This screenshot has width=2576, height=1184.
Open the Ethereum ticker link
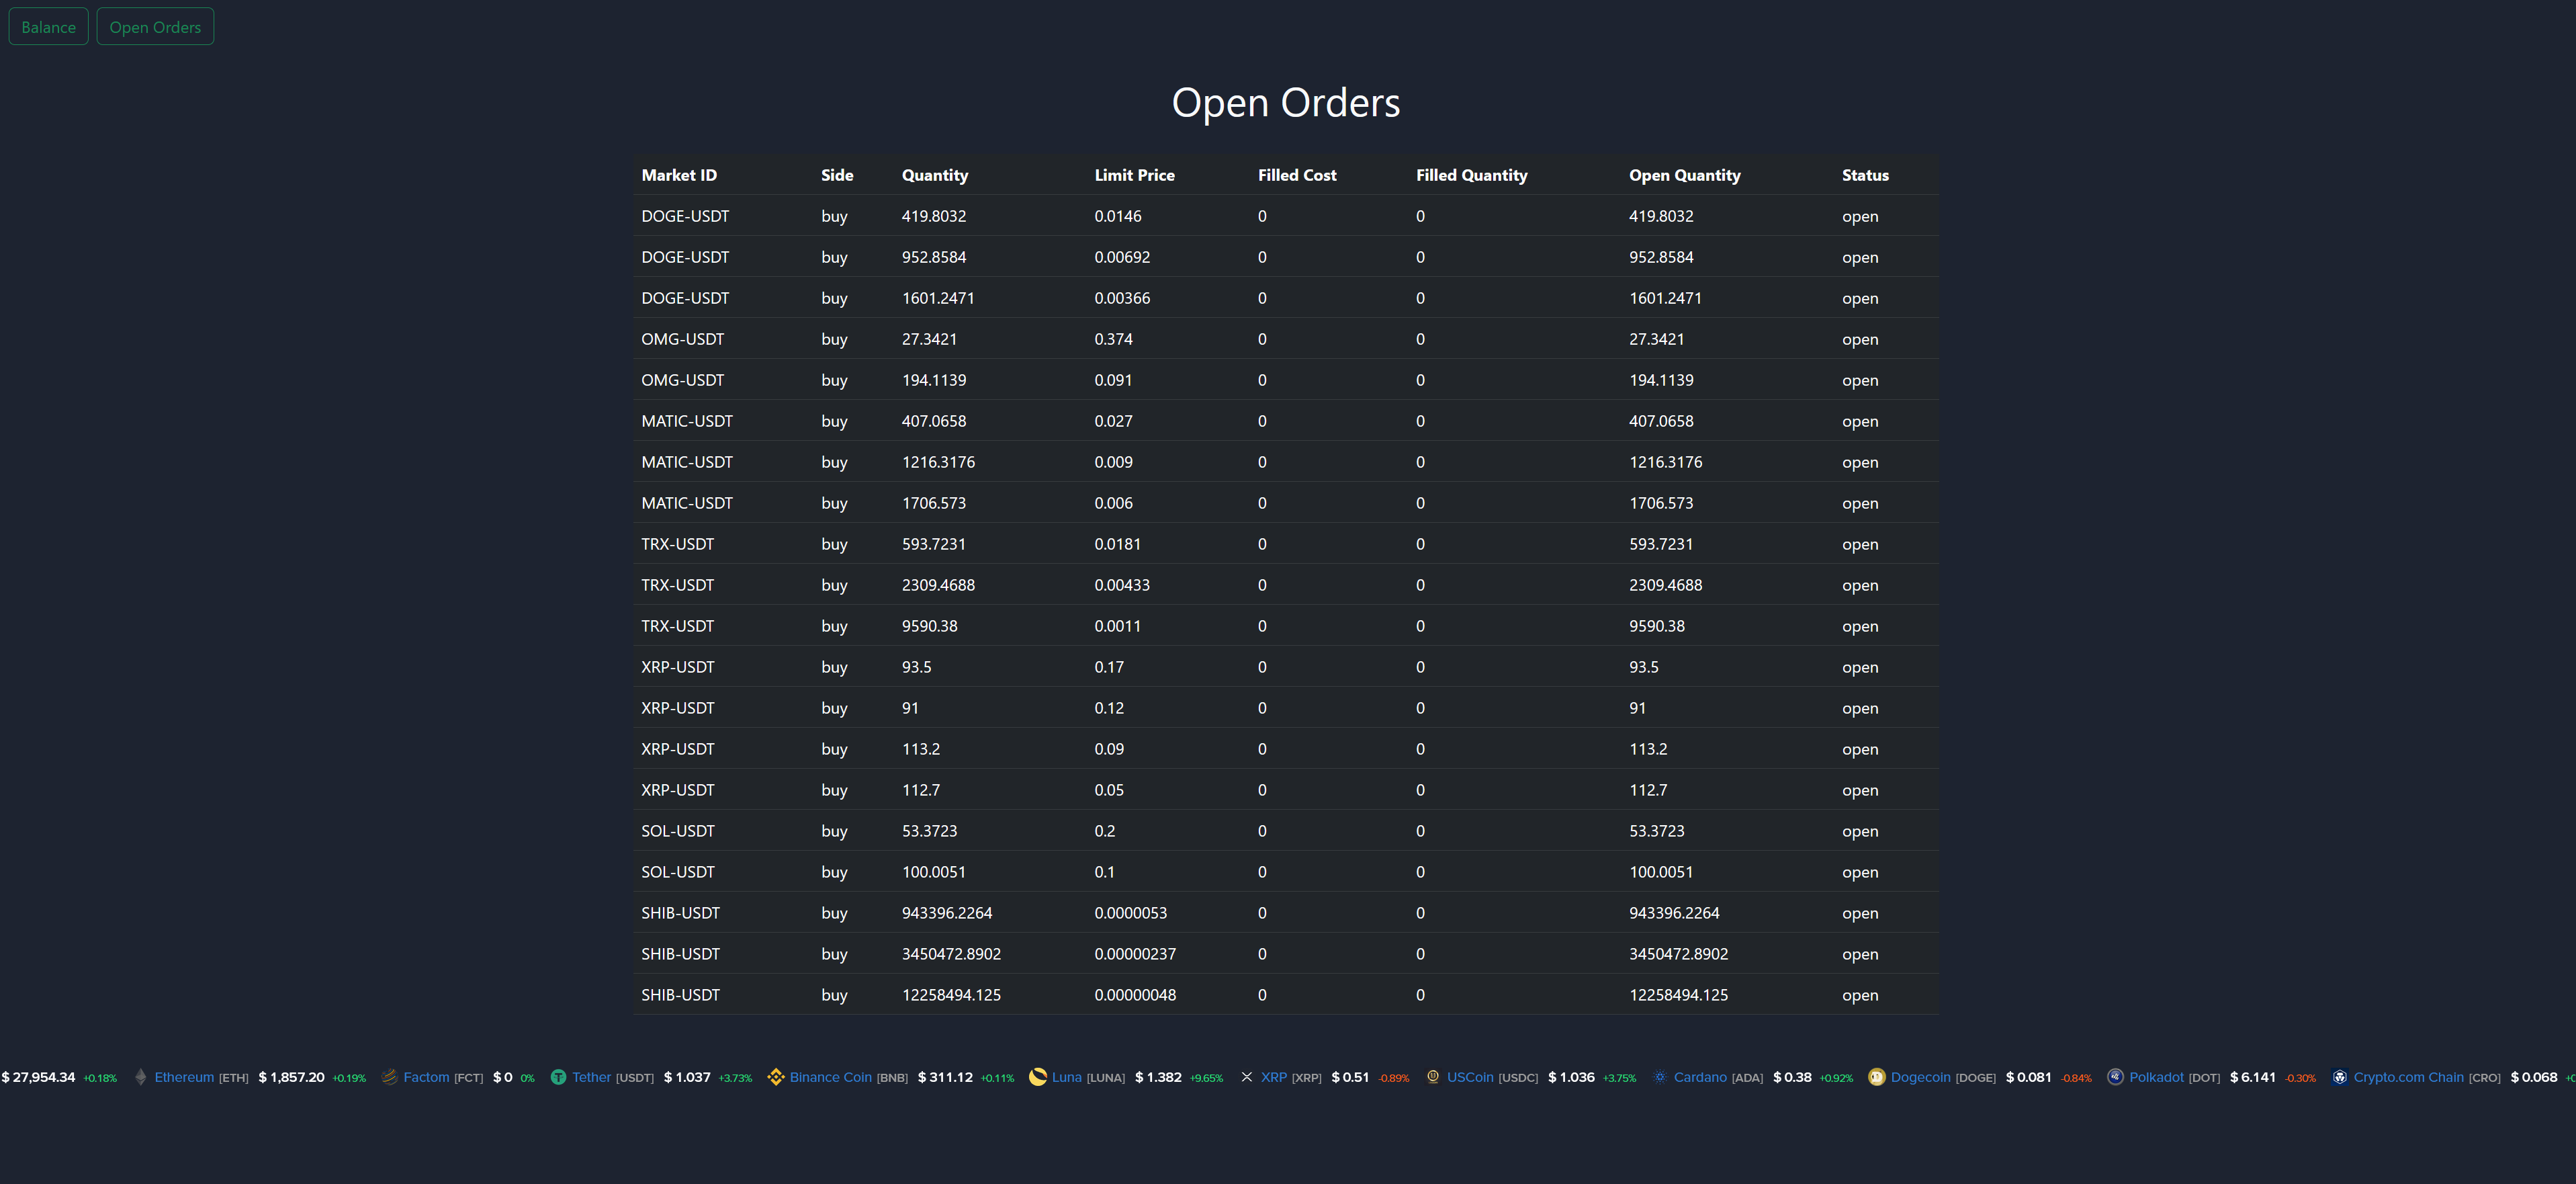coord(184,1077)
